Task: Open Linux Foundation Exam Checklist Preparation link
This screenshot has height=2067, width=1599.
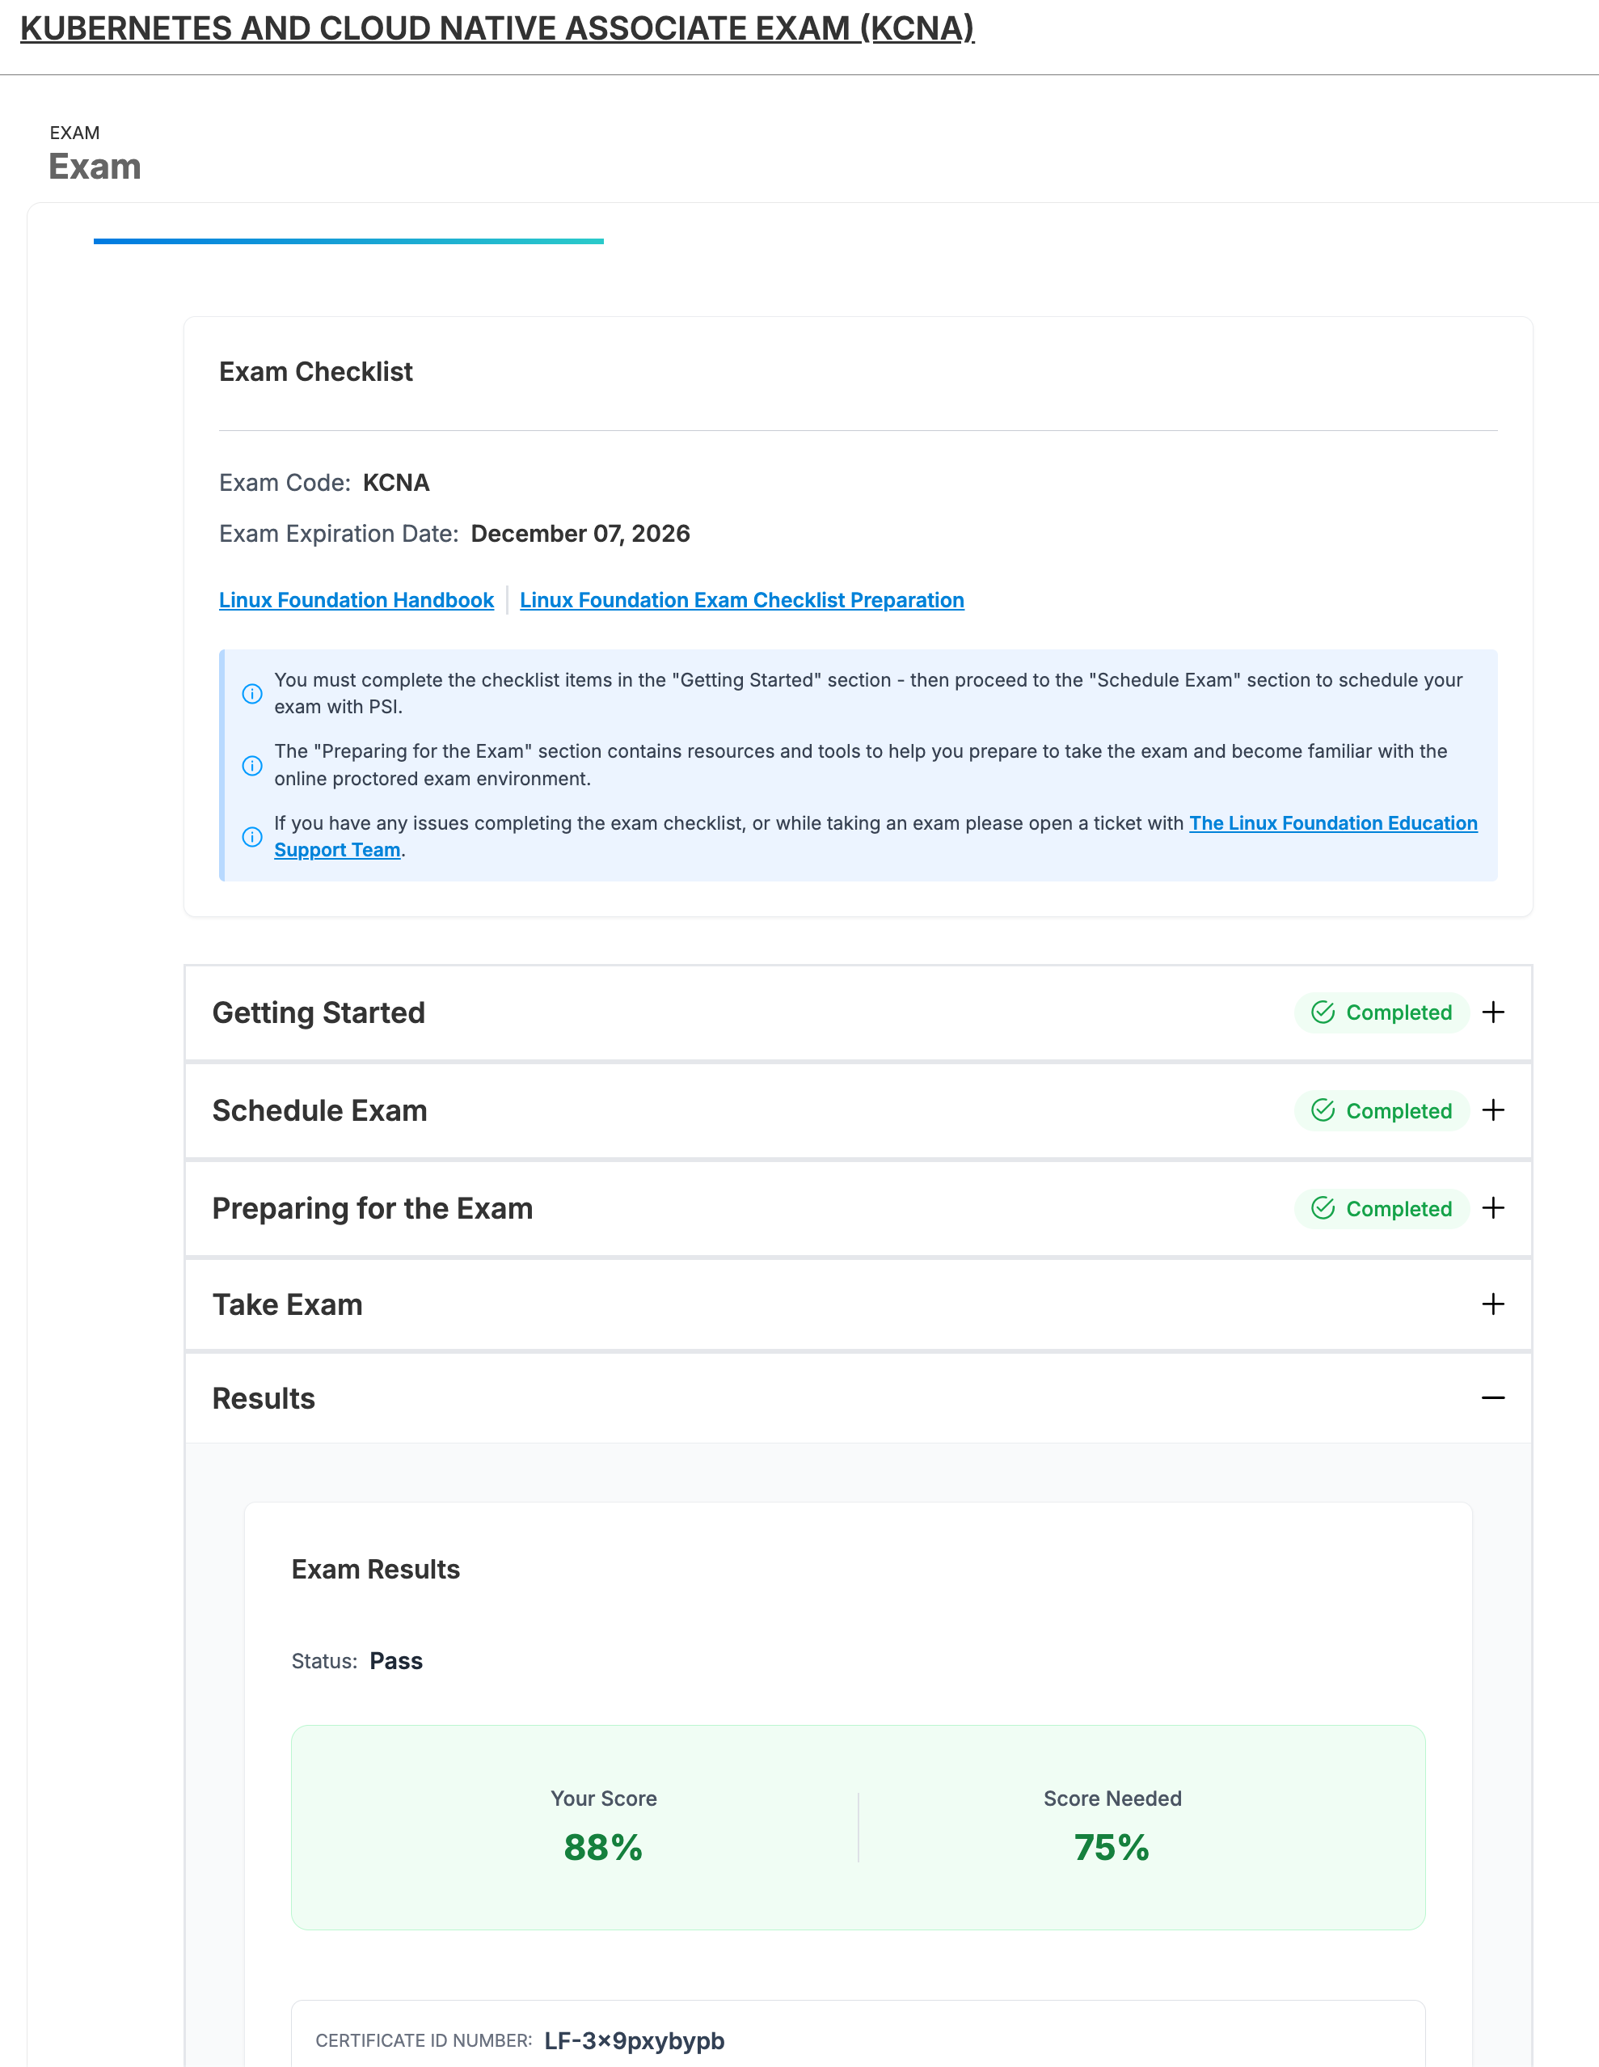Action: (742, 600)
